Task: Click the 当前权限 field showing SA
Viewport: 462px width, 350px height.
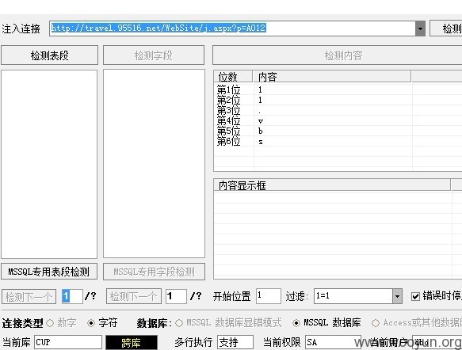Action: 333,342
